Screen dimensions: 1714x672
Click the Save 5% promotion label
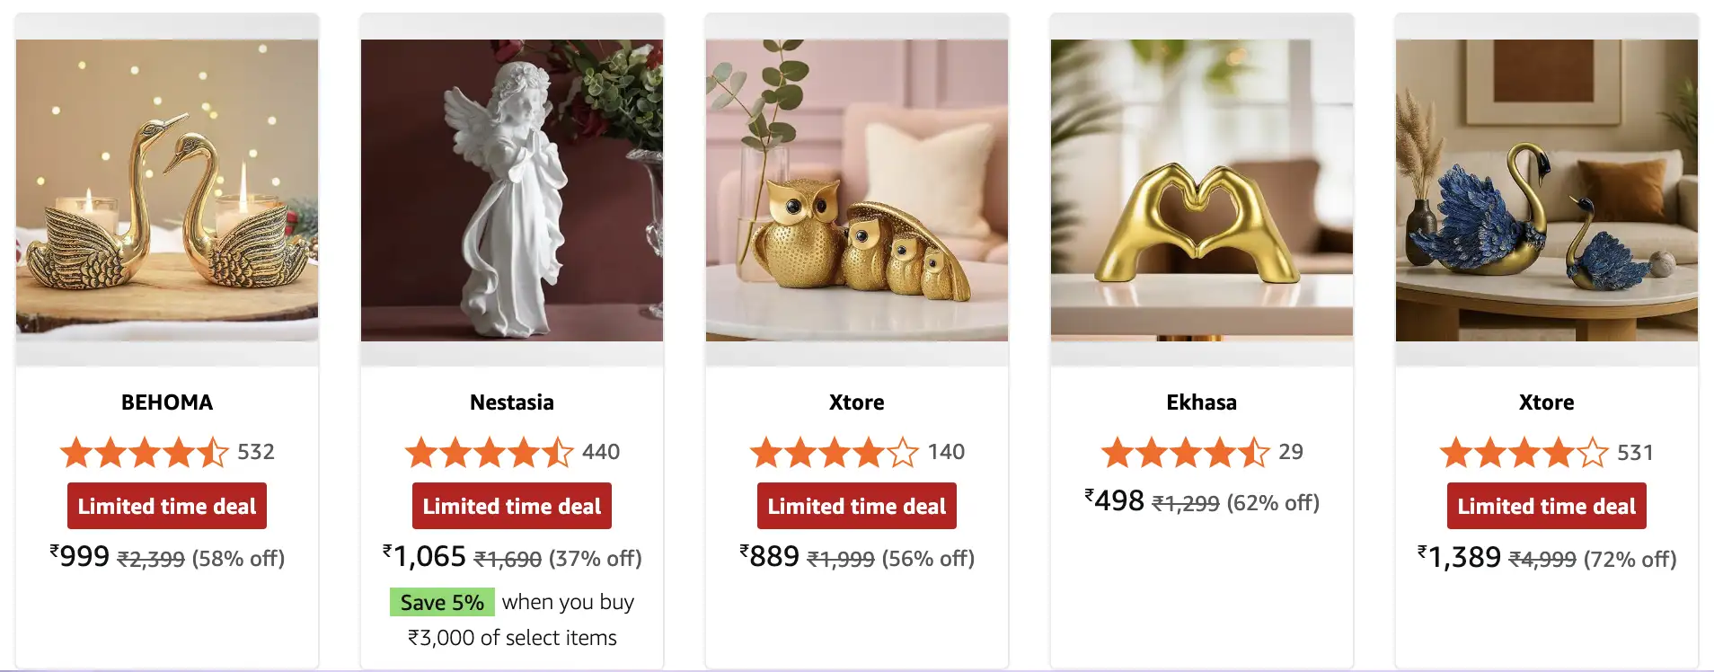coord(443,602)
